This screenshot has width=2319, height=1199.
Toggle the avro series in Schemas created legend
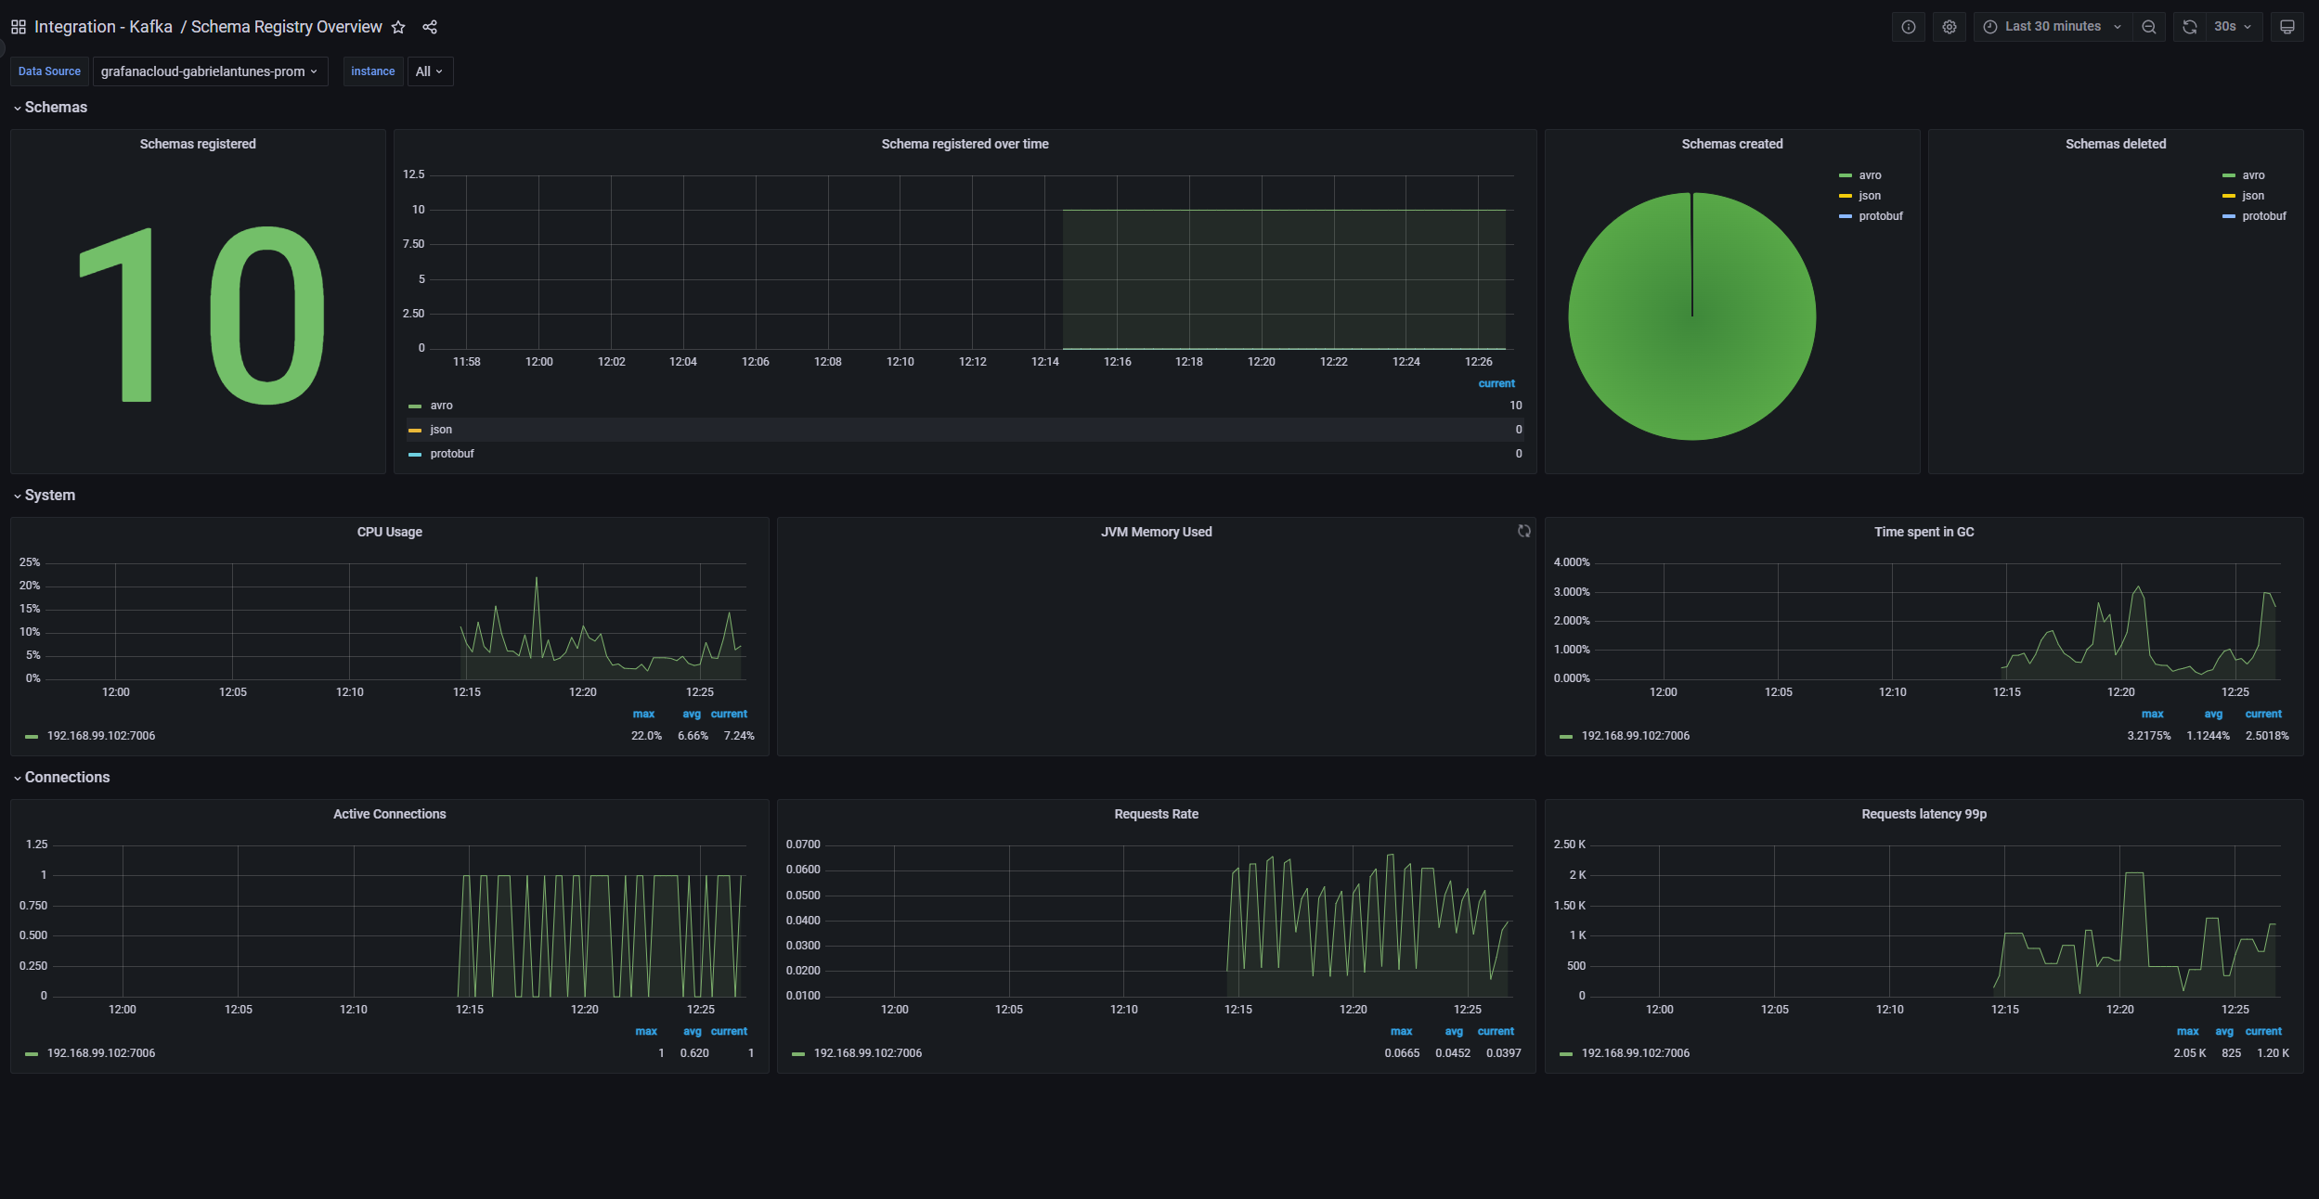pyautogui.click(x=1872, y=174)
